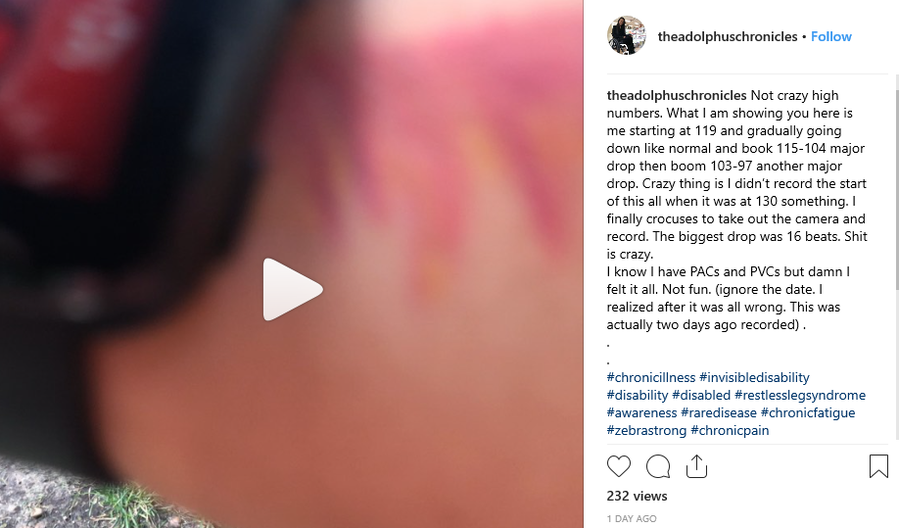The image size is (899, 528).
Task: Like the post with heart icon
Action: click(x=619, y=466)
